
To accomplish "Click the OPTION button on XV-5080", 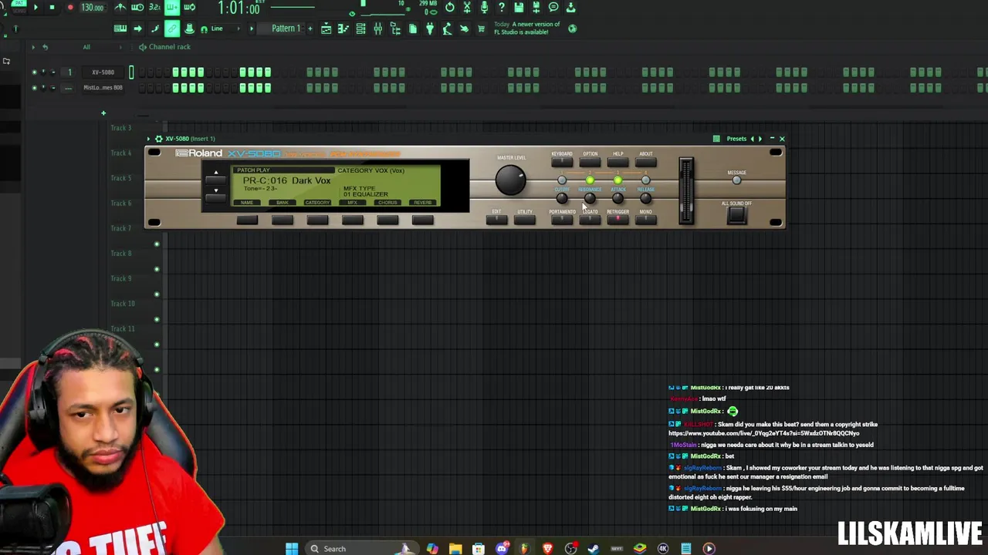I will coord(590,162).
